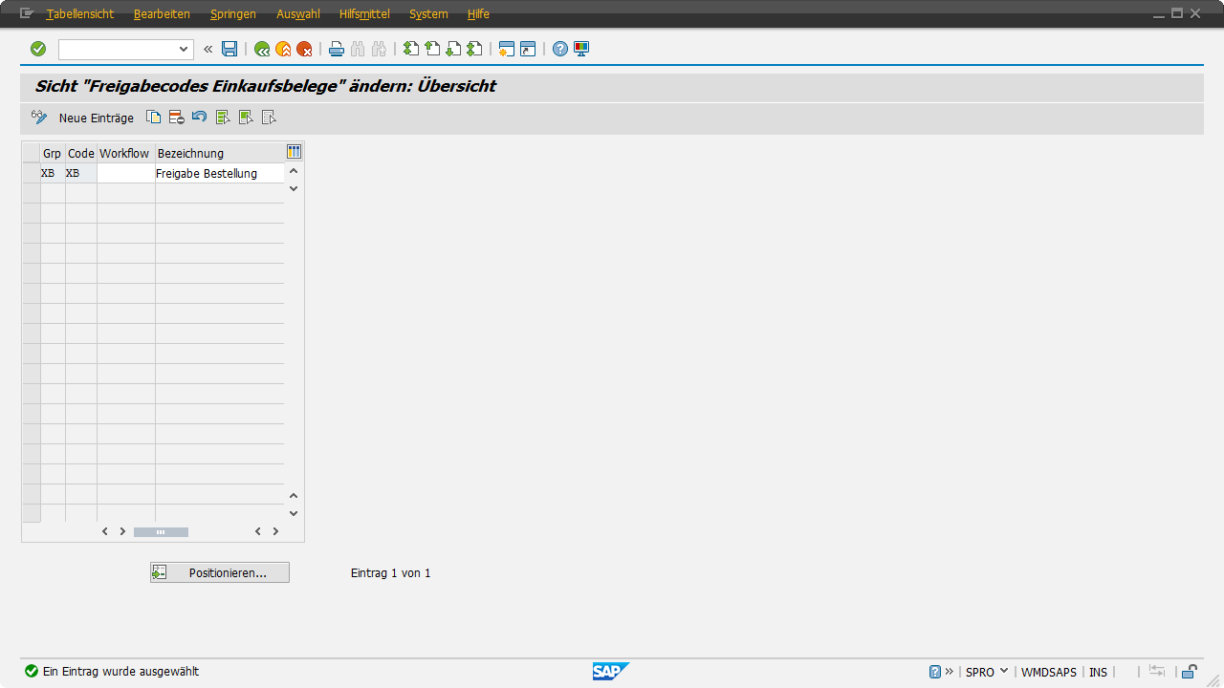Open the Hilfsmittel menu

pos(364,14)
